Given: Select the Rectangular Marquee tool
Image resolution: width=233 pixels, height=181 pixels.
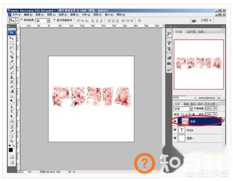Looking at the screenshot, I should click(x=12, y=43).
